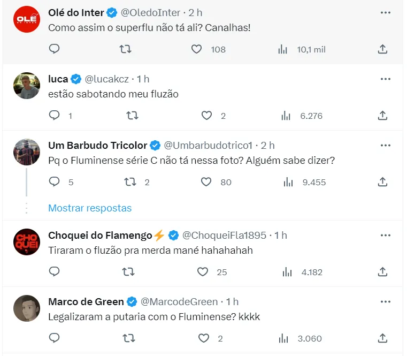Reply to Olé do Inter's tweet

click(54, 49)
